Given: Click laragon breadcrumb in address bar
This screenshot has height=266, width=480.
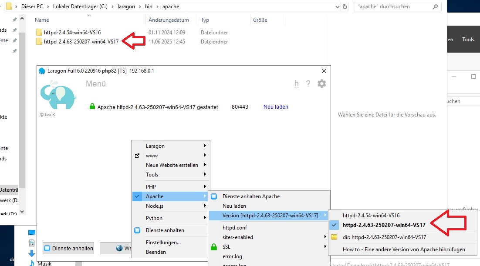Looking at the screenshot, I should tap(126, 7).
